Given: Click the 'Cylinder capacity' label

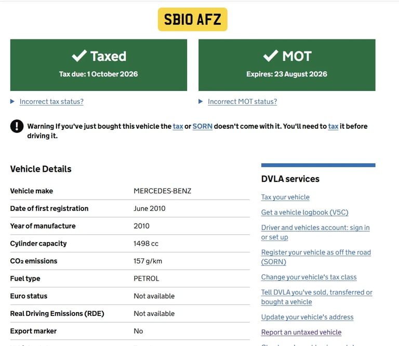Looking at the screenshot, I should (38, 244).
